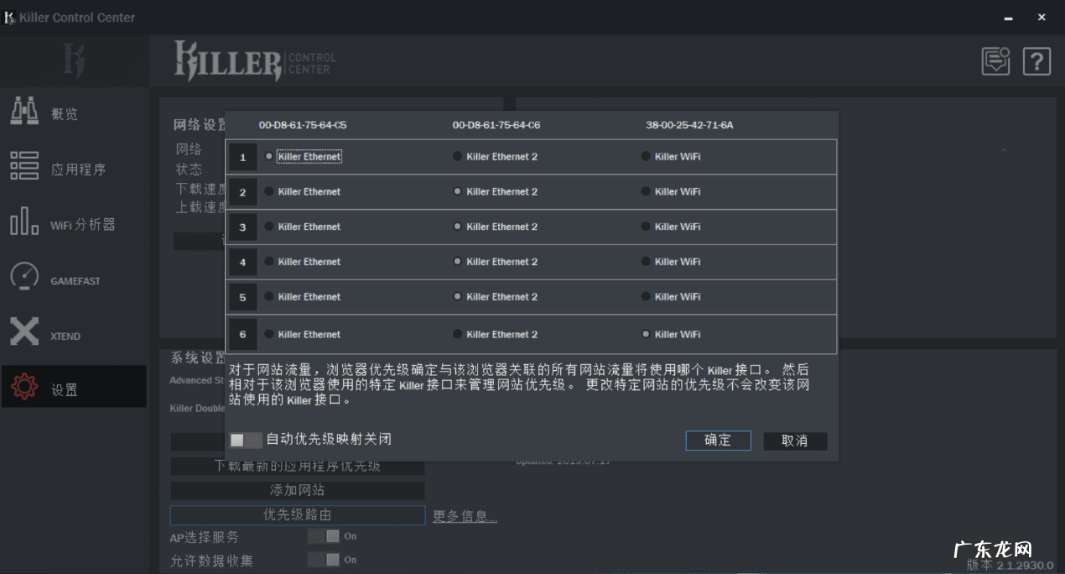Click 下载最新的应用程序优先级 button
Image resolution: width=1065 pixels, height=574 pixels.
pyautogui.click(x=299, y=466)
